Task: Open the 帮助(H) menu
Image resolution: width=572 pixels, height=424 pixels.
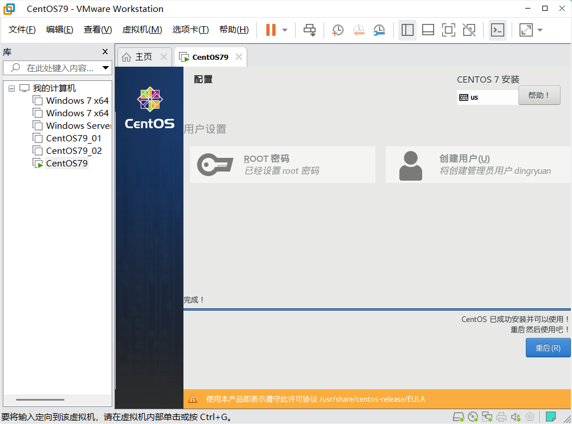Action: [x=234, y=30]
